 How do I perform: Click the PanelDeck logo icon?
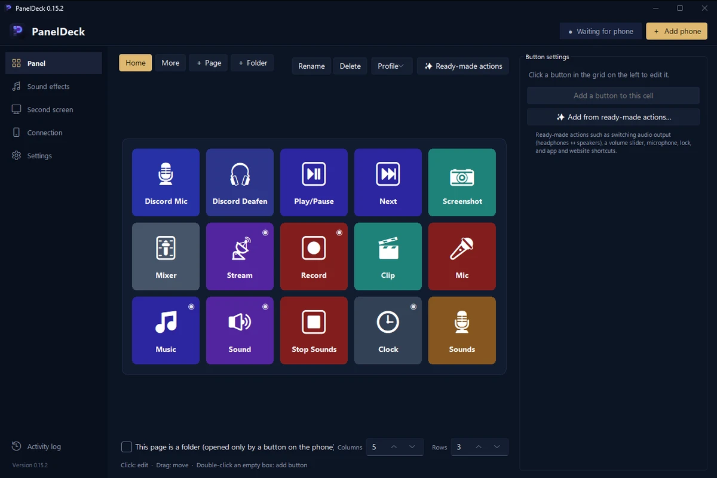pos(17,31)
